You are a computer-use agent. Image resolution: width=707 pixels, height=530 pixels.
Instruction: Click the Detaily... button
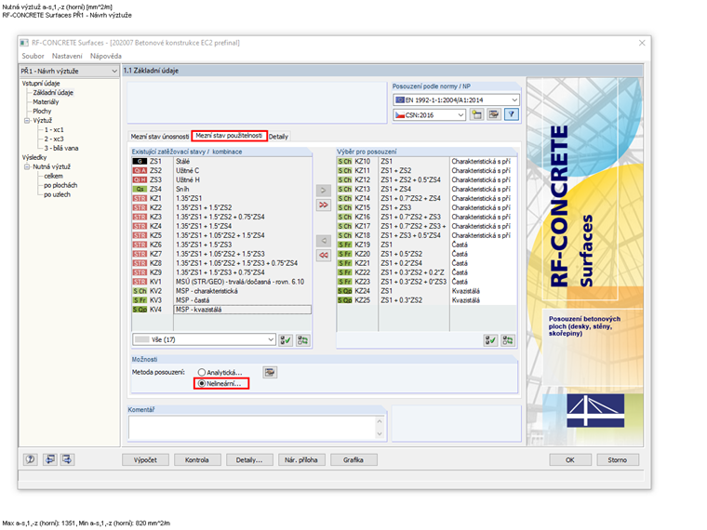point(249,459)
